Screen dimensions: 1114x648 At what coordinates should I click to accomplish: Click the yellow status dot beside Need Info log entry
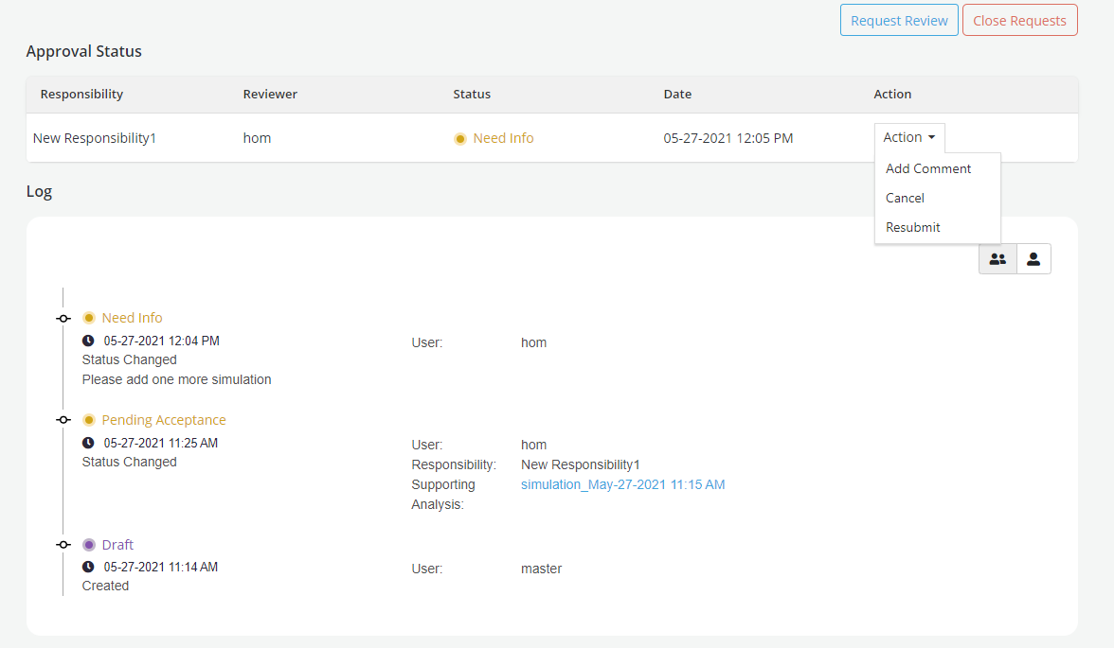pos(89,318)
